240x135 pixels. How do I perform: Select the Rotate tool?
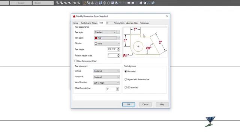108,3
